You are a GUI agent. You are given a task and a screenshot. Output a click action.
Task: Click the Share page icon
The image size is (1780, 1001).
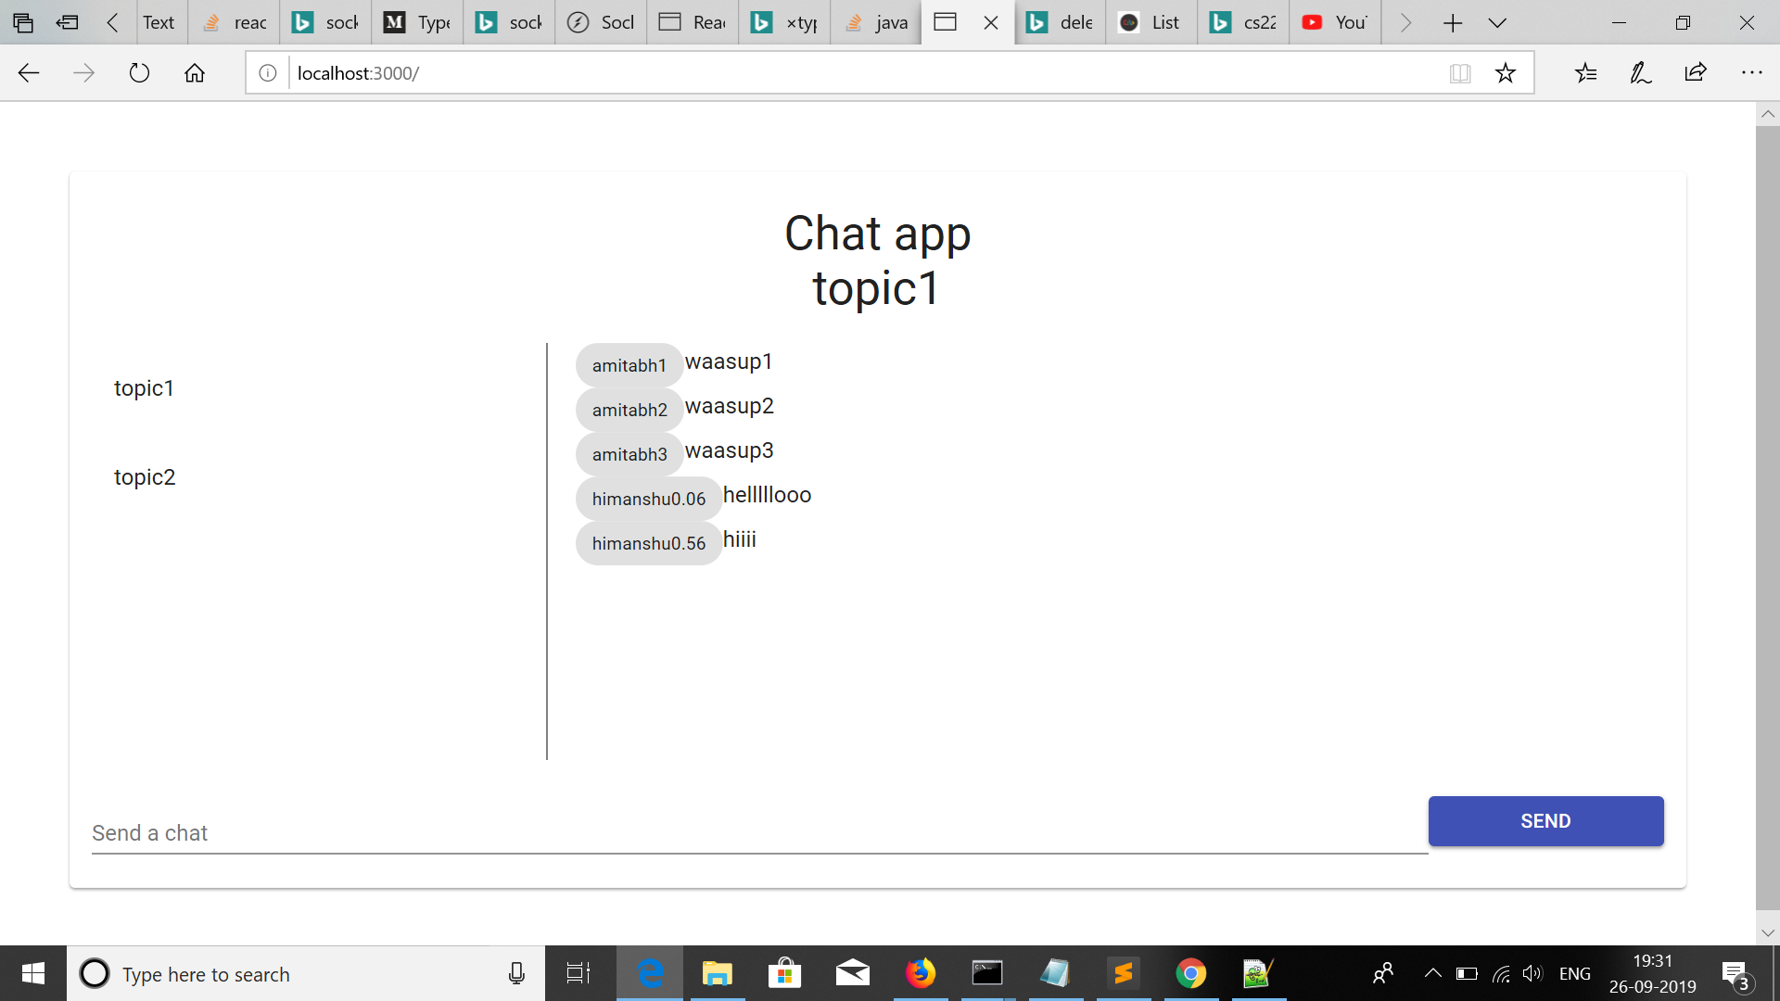pos(1696,73)
